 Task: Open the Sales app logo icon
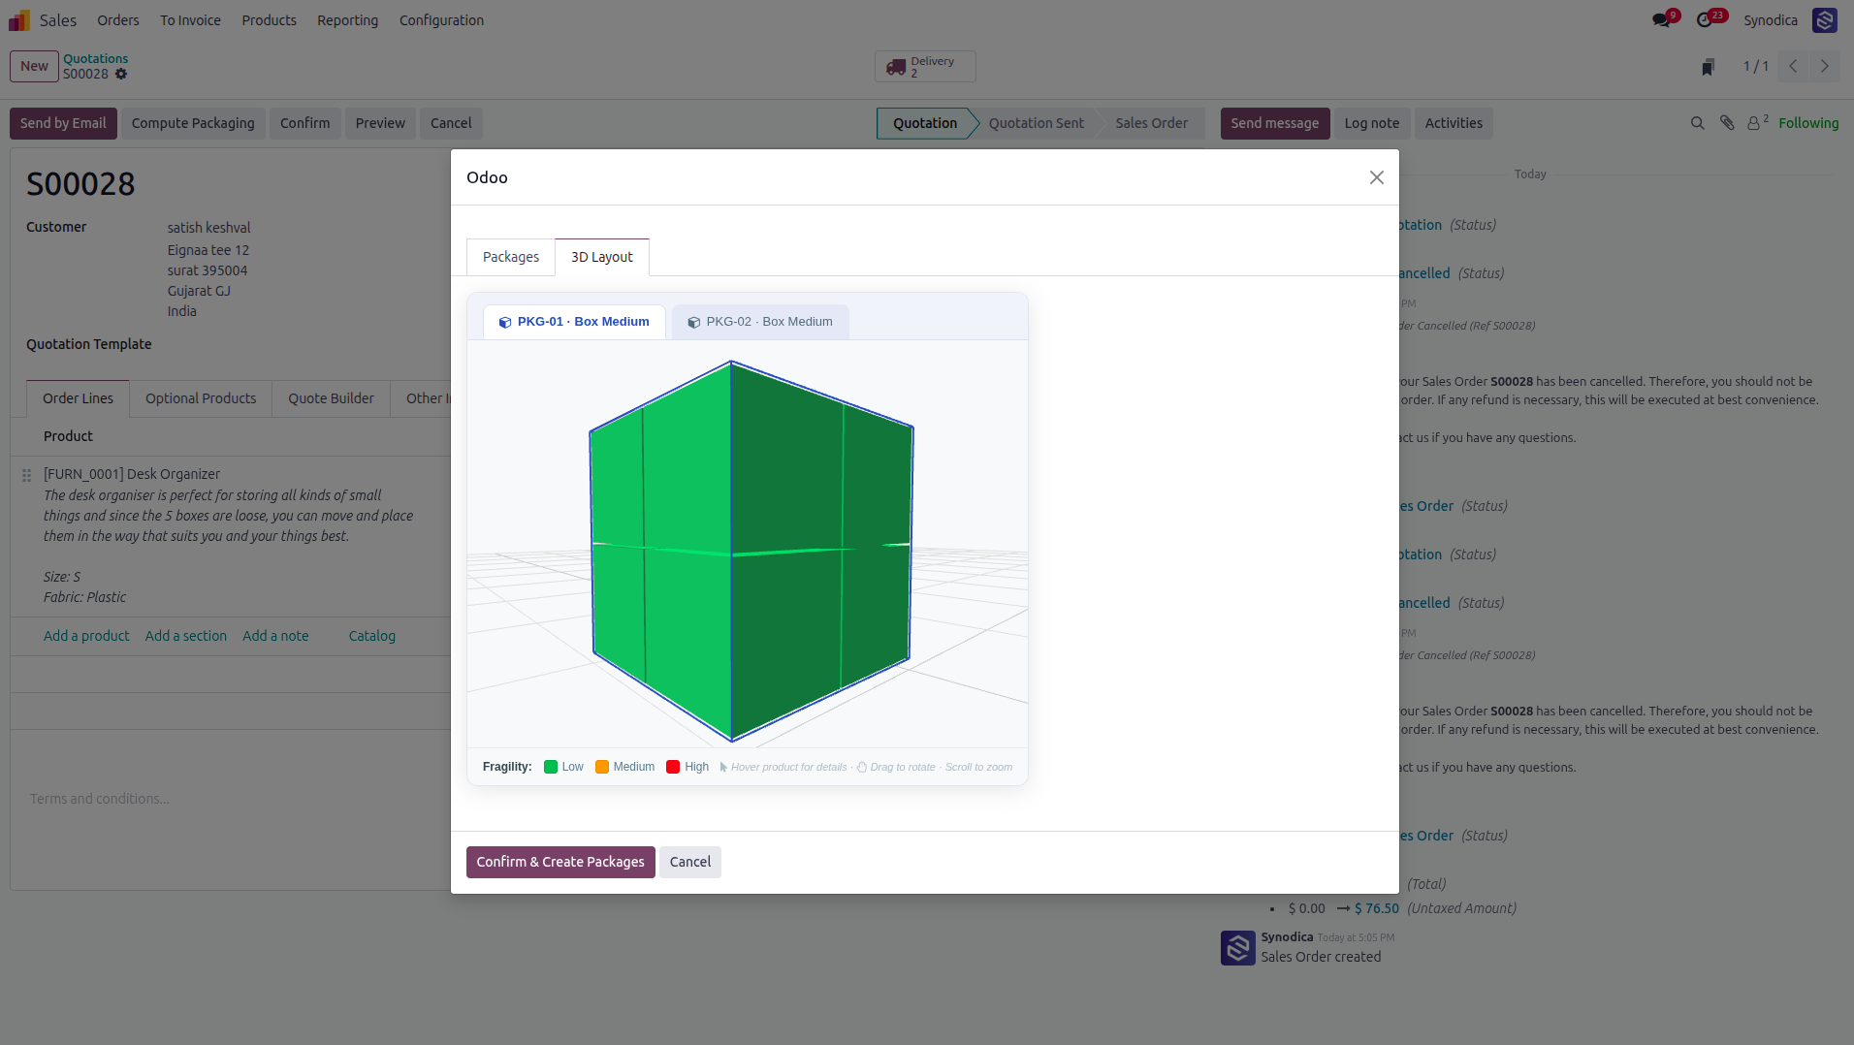tap(19, 20)
